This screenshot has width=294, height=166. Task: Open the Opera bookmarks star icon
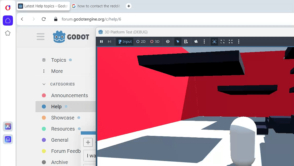pyautogui.click(x=8, y=33)
